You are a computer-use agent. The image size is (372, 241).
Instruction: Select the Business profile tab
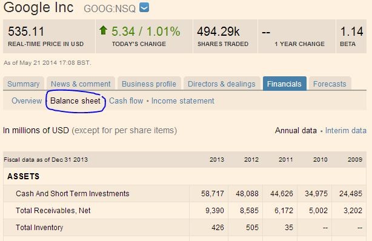pyautogui.click(x=149, y=84)
